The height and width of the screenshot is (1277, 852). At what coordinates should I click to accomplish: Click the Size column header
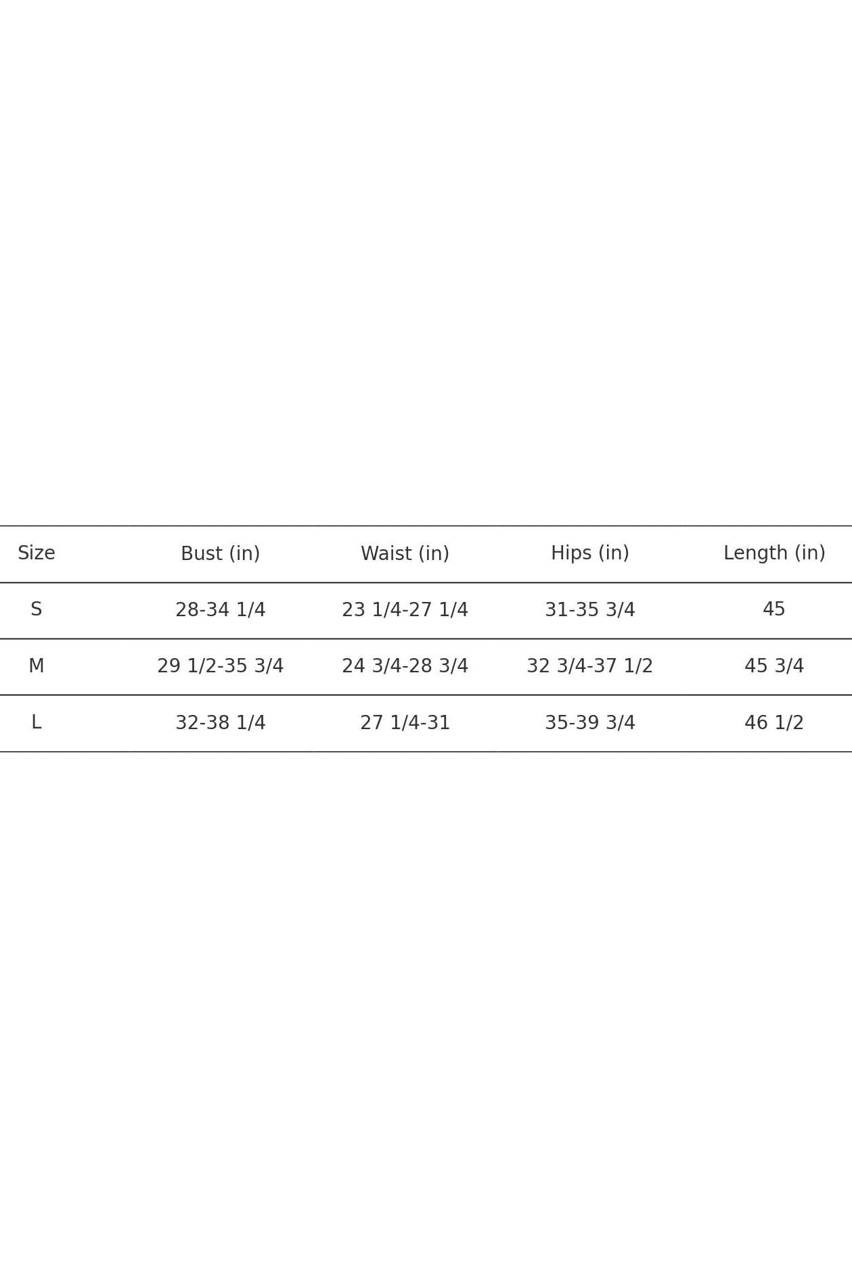37,553
